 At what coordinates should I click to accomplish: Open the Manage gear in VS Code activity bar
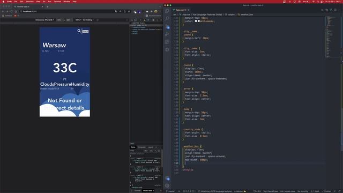click(167, 185)
